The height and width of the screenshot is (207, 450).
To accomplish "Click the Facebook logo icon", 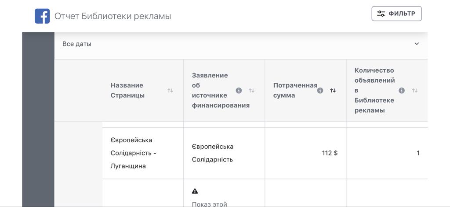I will pyautogui.click(x=42, y=16).
